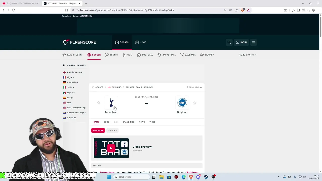Open Favorites in the sports bar
Viewport: 322px width, 181px height.
tap(72, 55)
